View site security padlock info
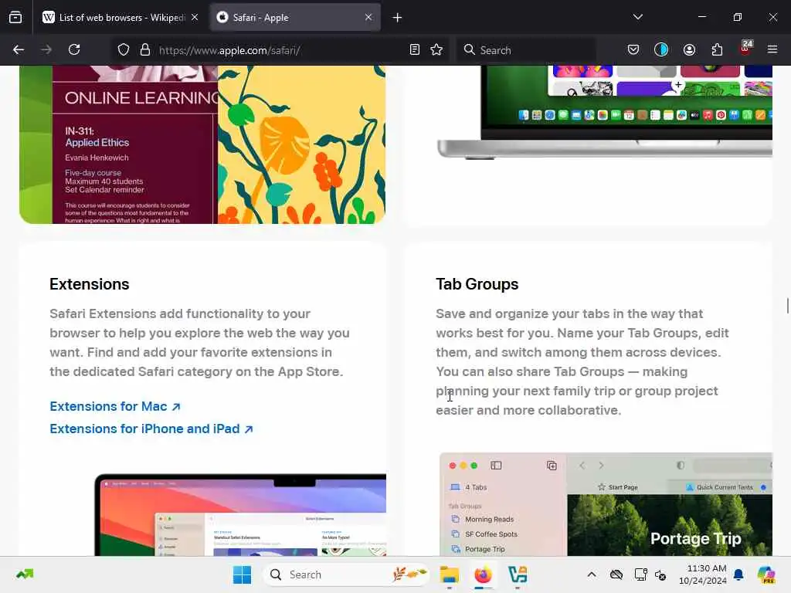 145,49
